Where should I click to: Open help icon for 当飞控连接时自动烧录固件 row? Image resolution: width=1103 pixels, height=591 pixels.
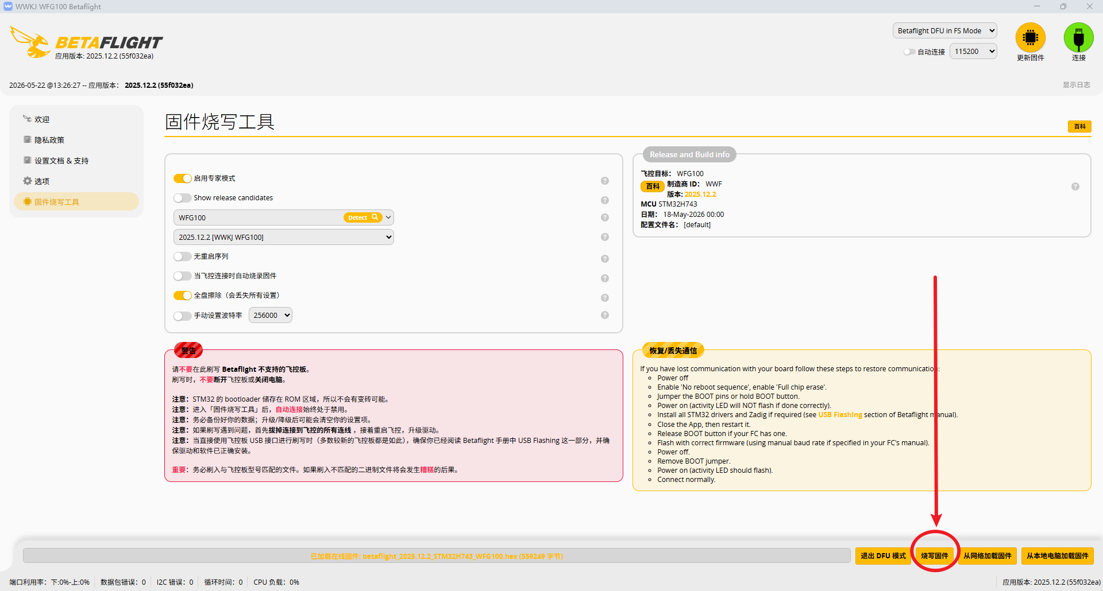[605, 278]
